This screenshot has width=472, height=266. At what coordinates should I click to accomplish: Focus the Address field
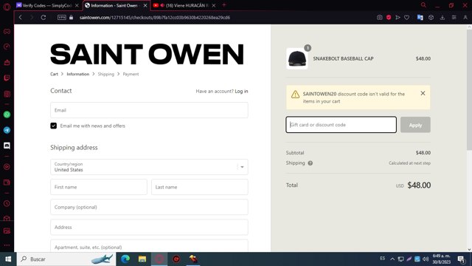tap(149, 227)
